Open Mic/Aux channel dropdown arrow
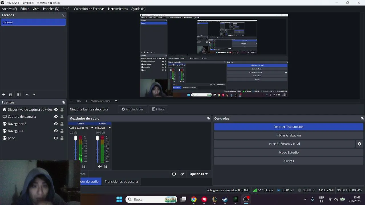This screenshot has width=365, height=205. point(109,128)
